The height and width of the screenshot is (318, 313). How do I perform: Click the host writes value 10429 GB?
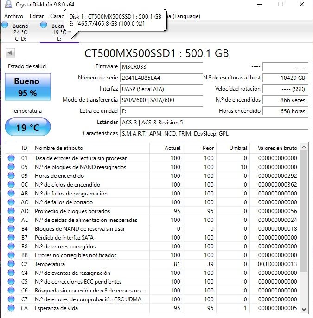pos(286,78)
